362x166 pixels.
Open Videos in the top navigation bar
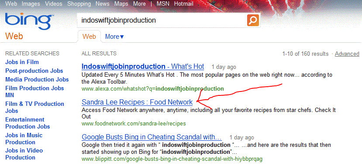pos(54,4)
